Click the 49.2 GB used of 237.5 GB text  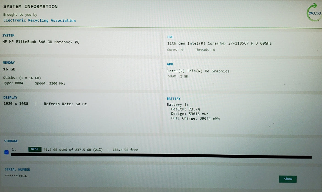(x=67, y=150)
